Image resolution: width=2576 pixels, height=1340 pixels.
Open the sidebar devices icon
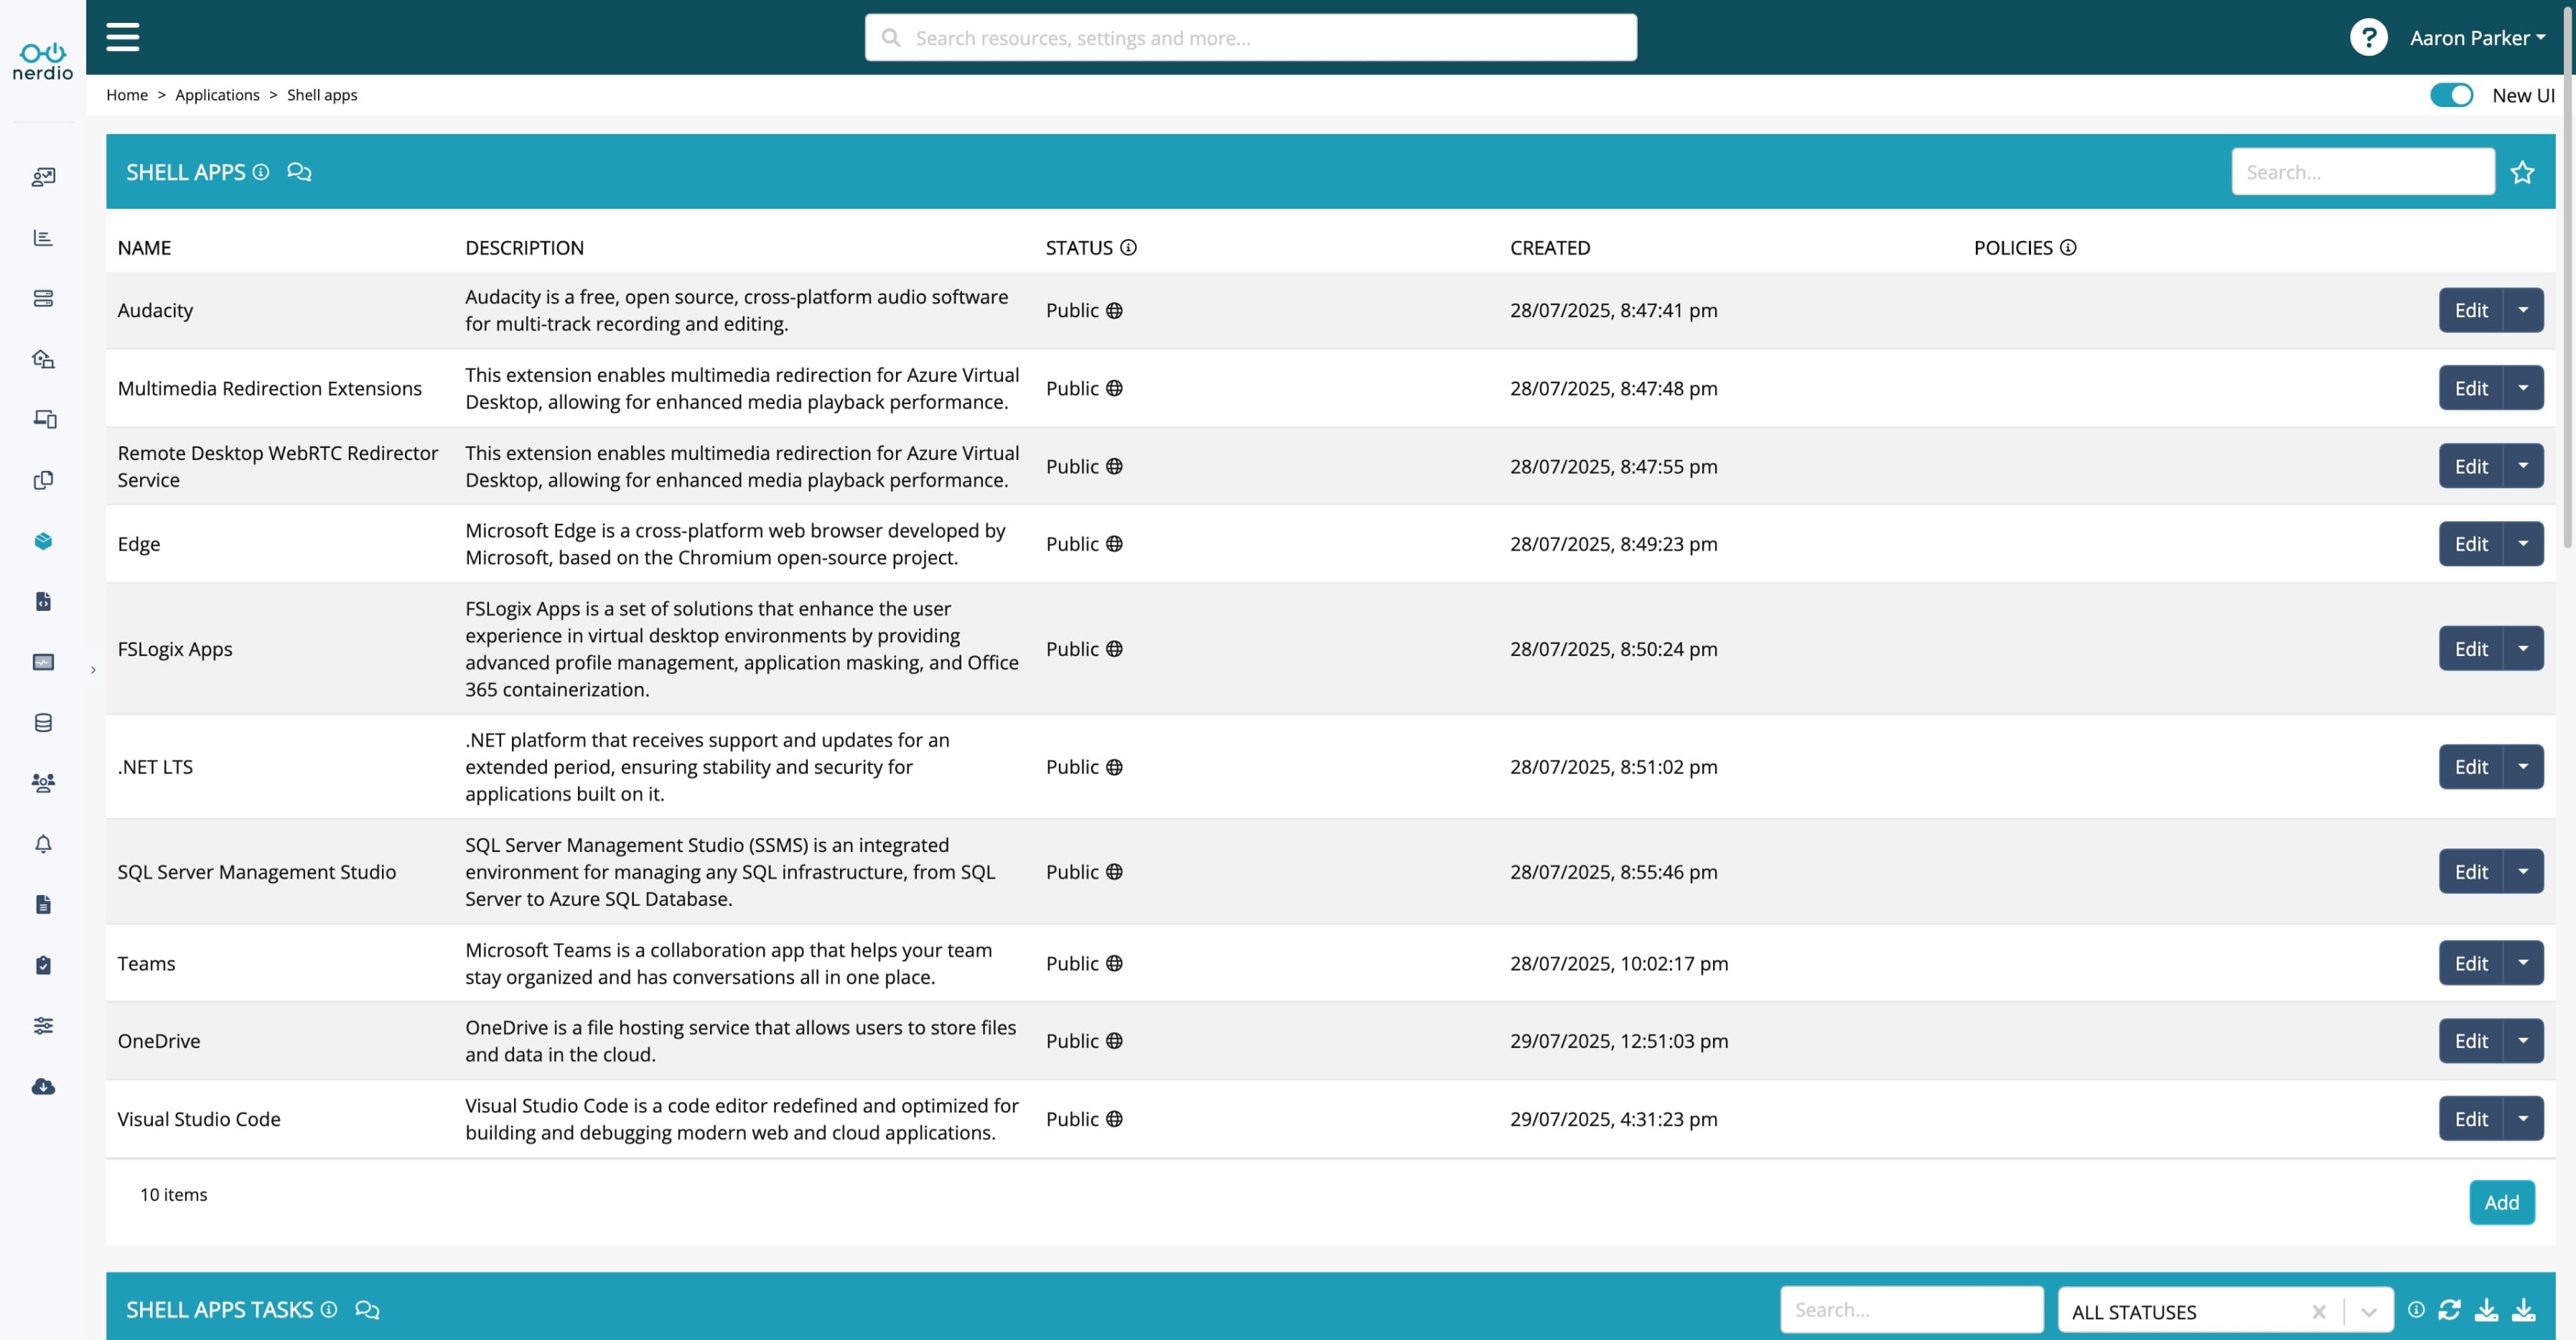click(43, 419)
